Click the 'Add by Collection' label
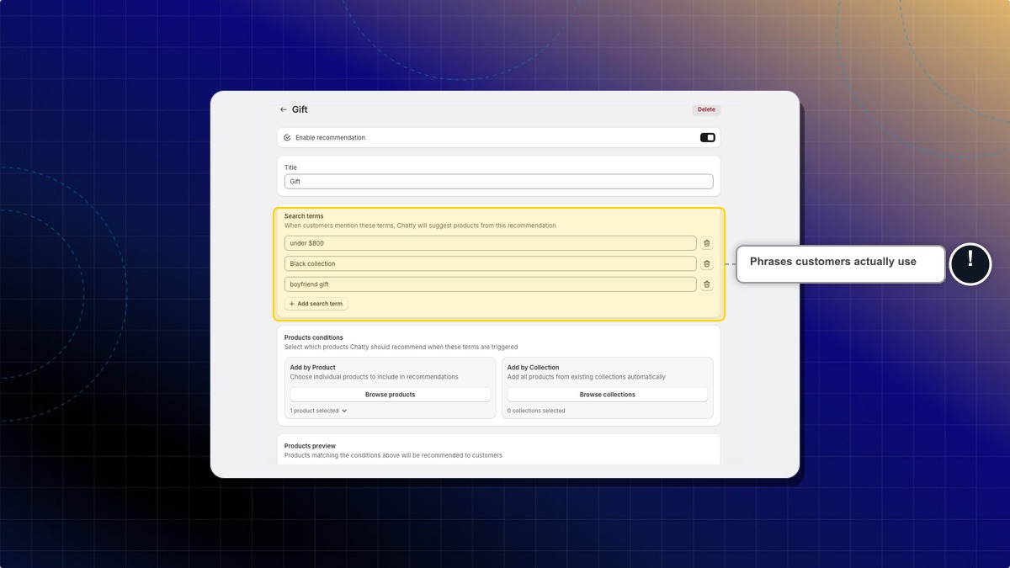This screenshot has height=568, width=1010. [534, 368]
